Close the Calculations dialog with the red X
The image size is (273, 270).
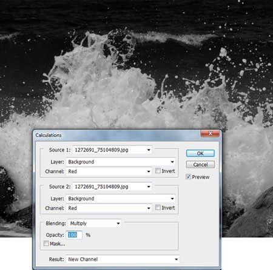pyautogui.click(x=210, y=133)
